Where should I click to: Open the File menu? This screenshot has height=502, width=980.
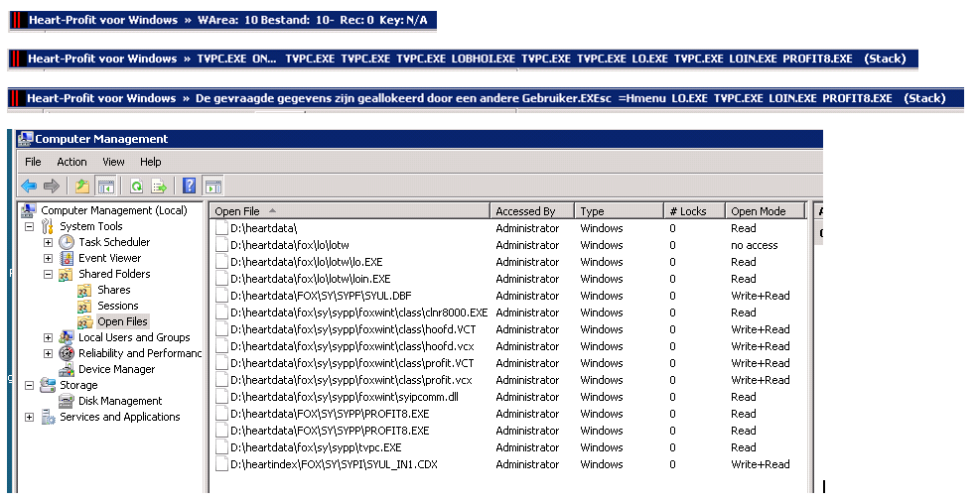33,162
